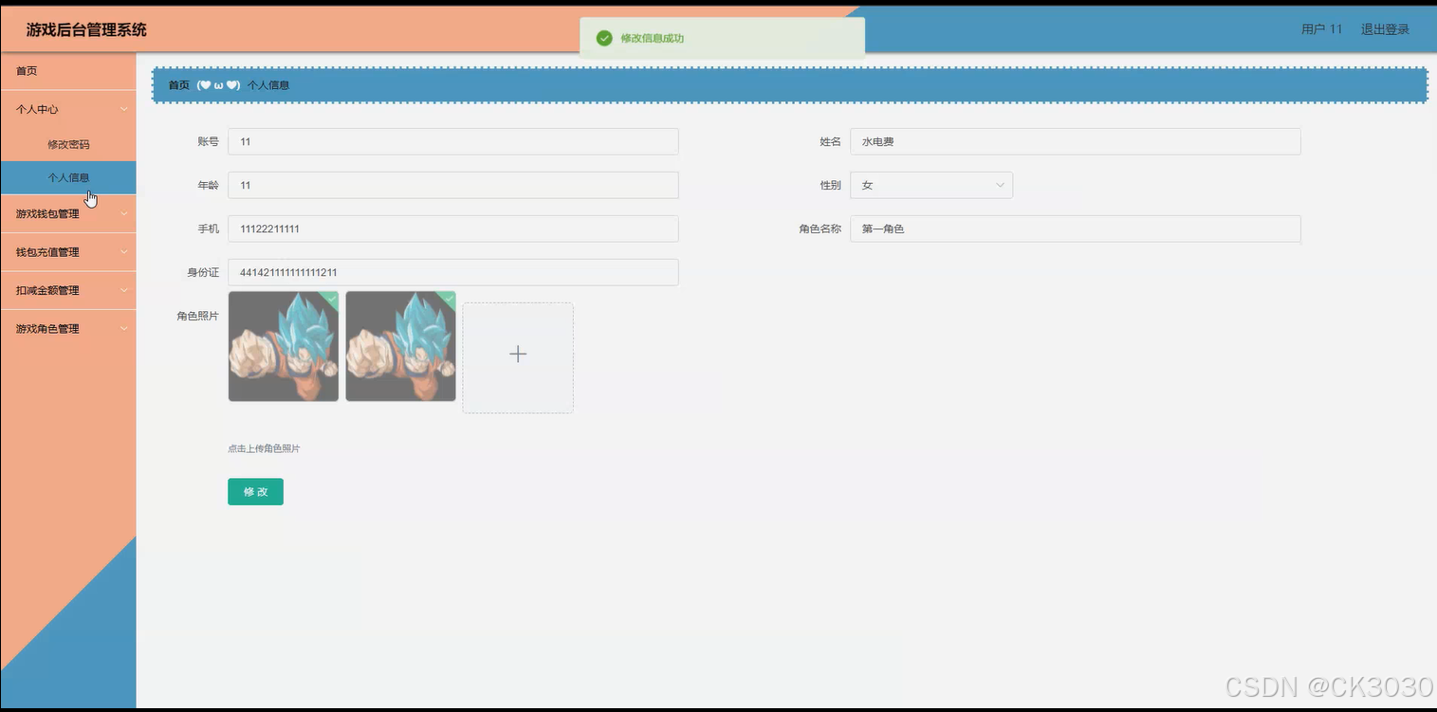Click the 手机 number input field
Image resolution: width=1437 pixels, height=712 pixels.
coord(453,228)
